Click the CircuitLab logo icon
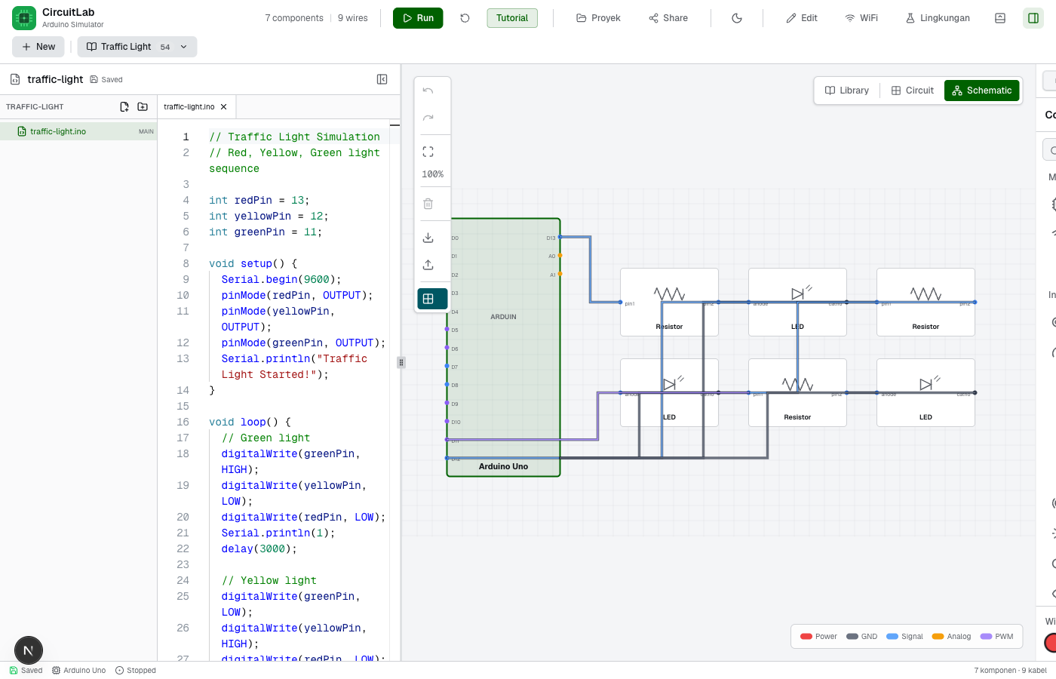Viewport: 1056px width, 679px height. click(x=24, y=18)
